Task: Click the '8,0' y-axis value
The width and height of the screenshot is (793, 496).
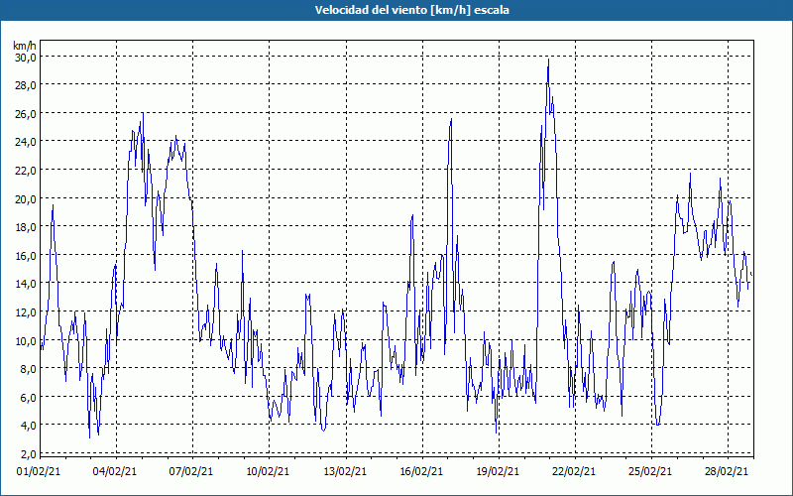Action: pos(28,369)
